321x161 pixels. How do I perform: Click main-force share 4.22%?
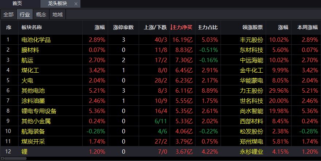tap(210, 152)
